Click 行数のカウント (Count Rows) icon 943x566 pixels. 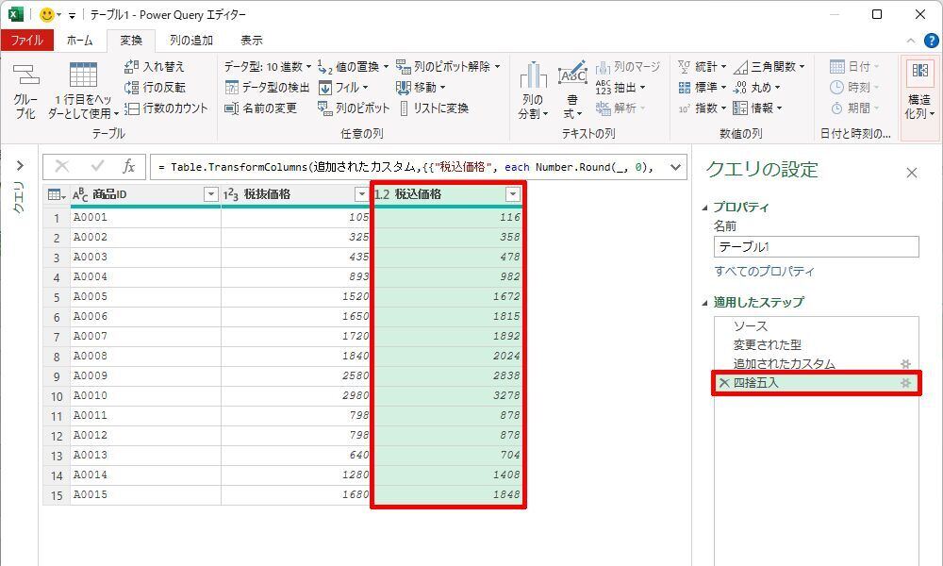pos(132,108)
